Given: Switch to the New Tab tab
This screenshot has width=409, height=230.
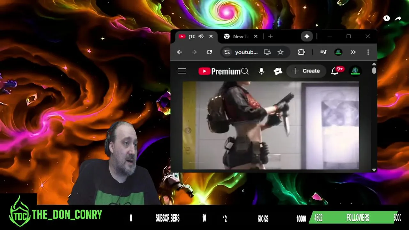Looking at the screenshot, I should 241,36.
